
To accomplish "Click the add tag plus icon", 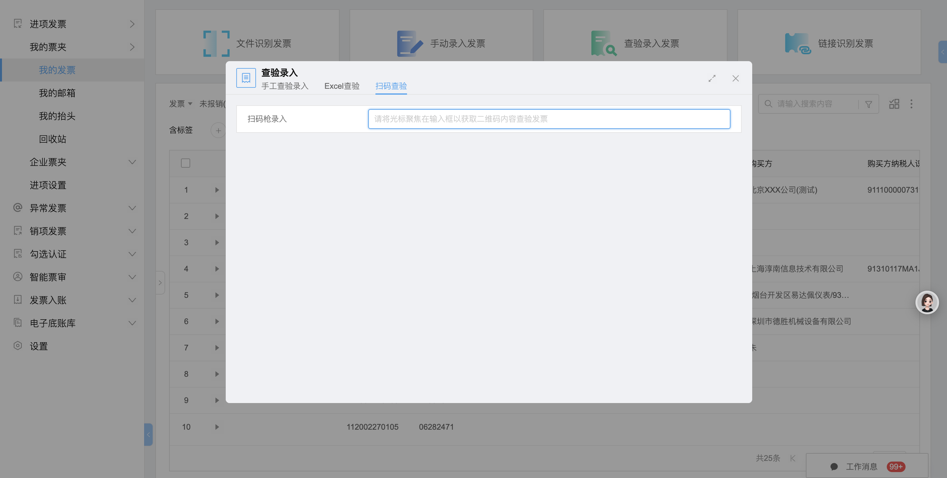I will coord(218,131).
